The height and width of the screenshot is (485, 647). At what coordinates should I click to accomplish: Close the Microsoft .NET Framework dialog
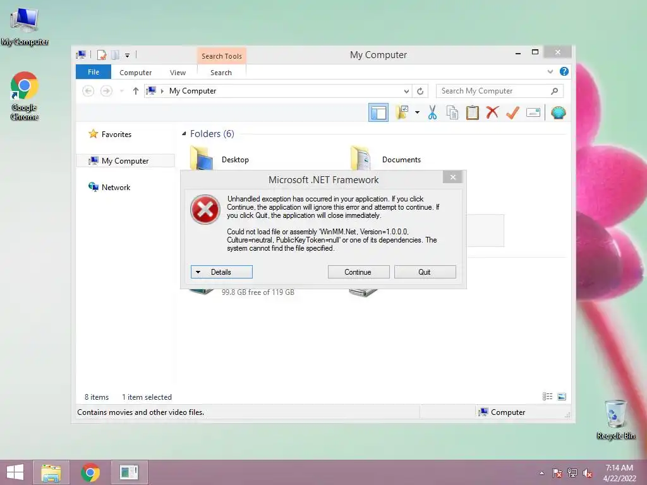[x=452, y=177]
